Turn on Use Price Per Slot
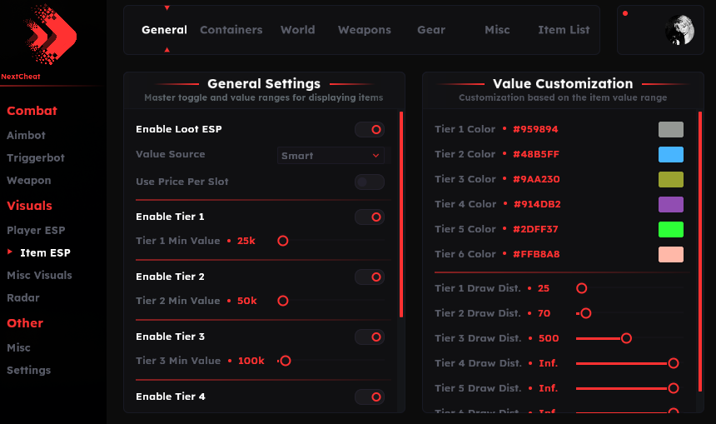The image size is (716, 424). point(370,182)
